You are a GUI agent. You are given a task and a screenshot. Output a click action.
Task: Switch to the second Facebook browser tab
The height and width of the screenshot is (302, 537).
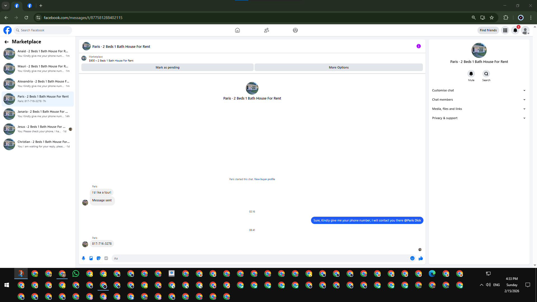pos(30,6)
